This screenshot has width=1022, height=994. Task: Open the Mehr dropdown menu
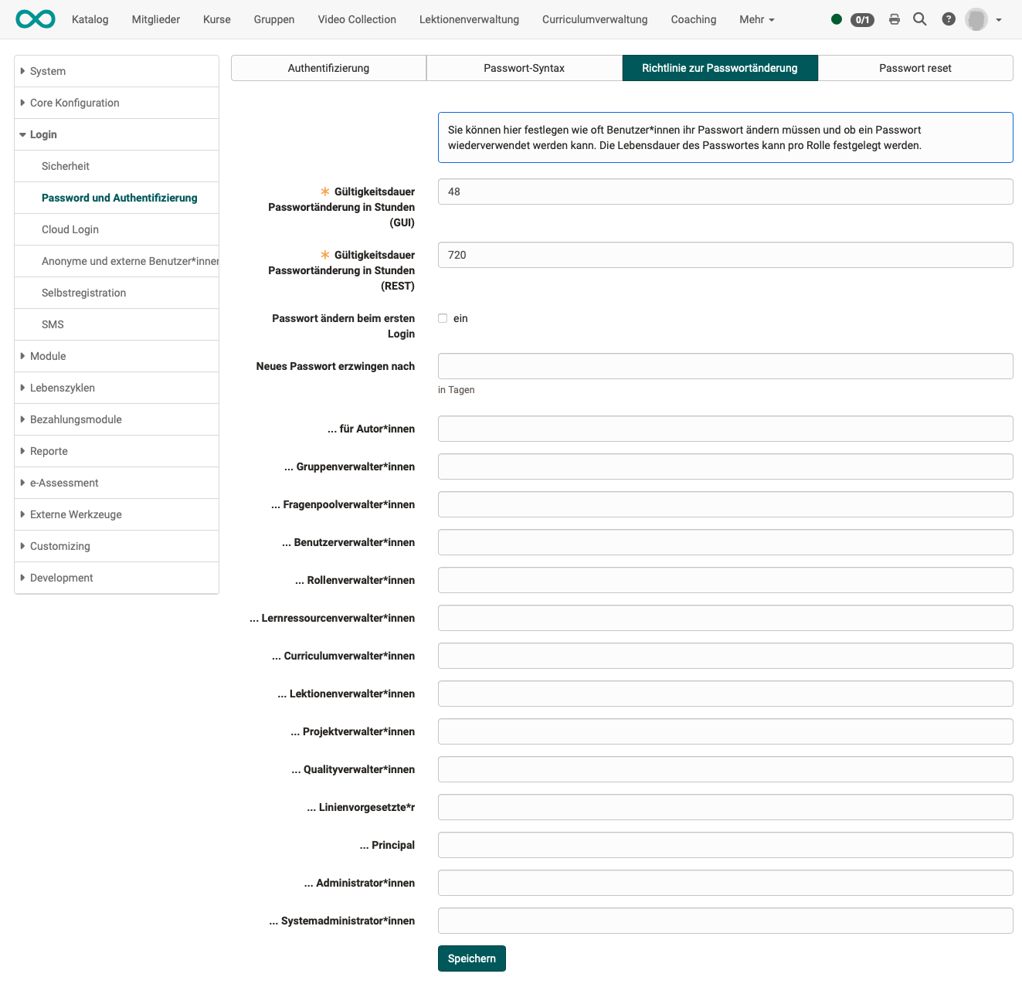[x=757, y=19]
